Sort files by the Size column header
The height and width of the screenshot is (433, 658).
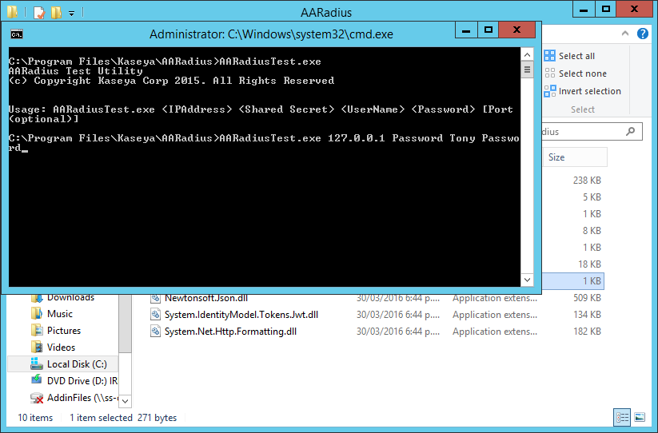pyautogui.click(x=575, y=157)
